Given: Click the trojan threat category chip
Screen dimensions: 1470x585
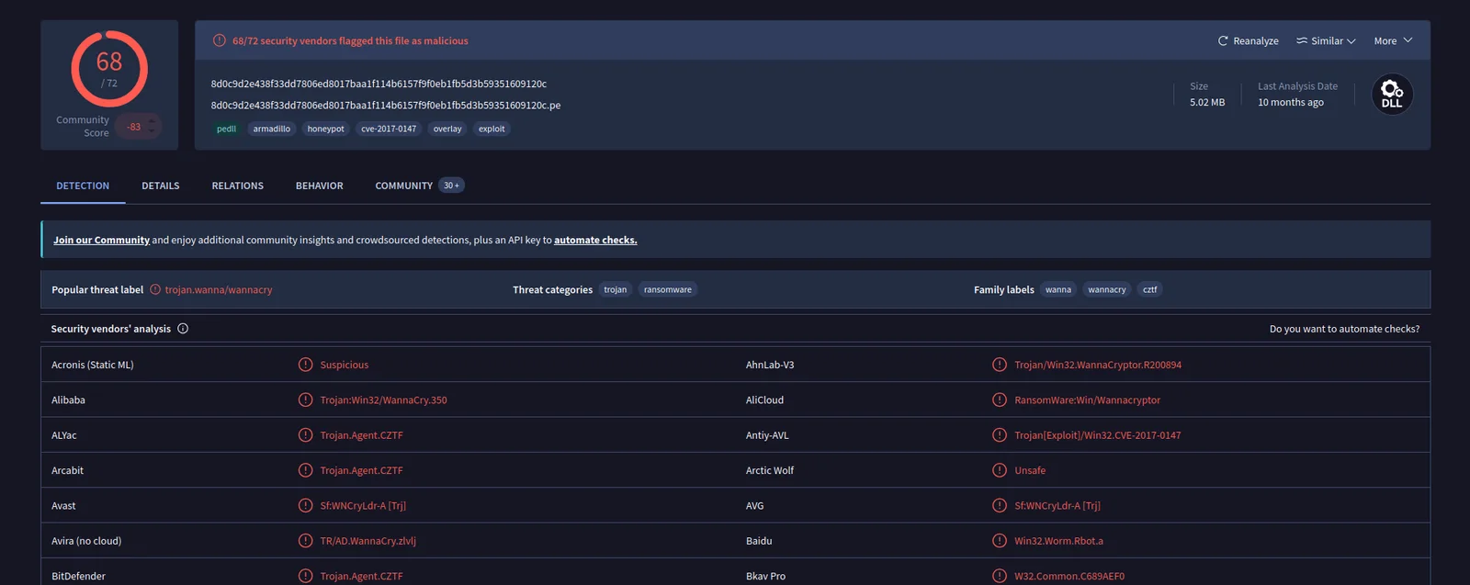Looking at the screenshot, I should click(x=616, y=289).
